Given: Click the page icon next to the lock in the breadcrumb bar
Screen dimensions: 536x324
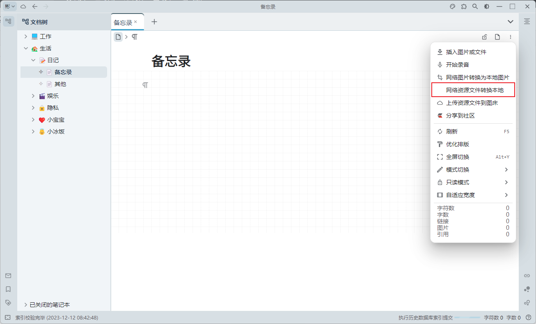Looking at the screenshot, I should point(497,37).
